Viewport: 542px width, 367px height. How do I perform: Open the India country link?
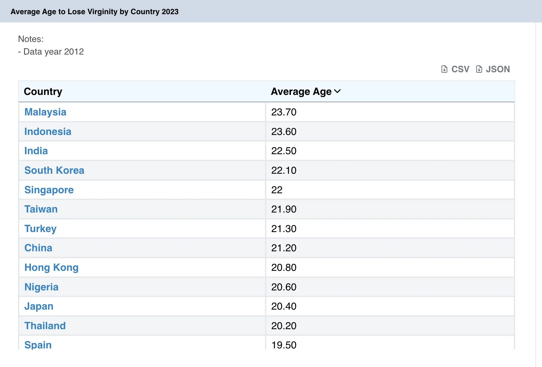tap(36, 151)
